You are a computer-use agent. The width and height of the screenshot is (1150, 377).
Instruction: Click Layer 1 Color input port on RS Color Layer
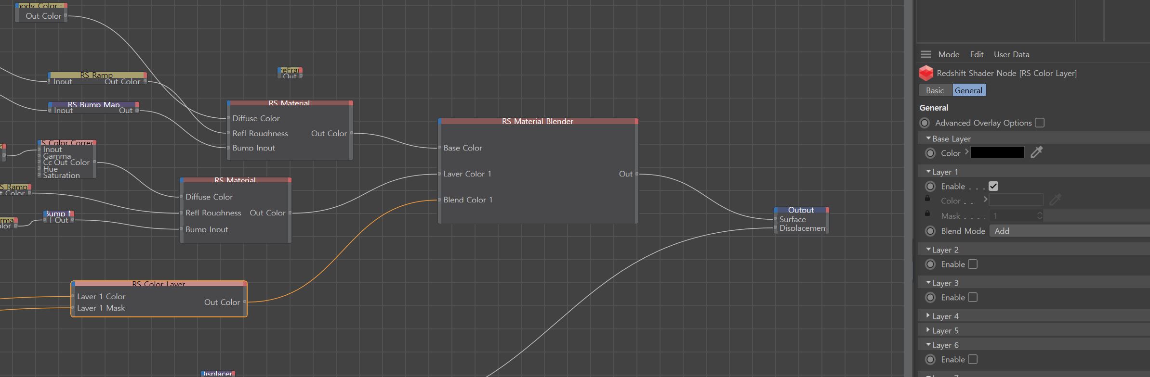[73, 296]
